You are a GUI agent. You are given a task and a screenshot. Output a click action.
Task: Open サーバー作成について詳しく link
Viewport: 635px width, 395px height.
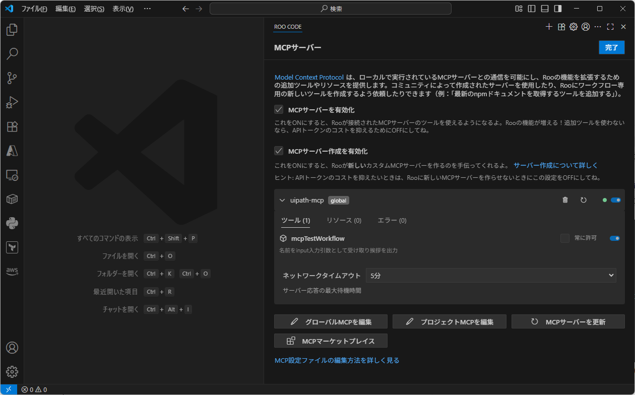555,165
